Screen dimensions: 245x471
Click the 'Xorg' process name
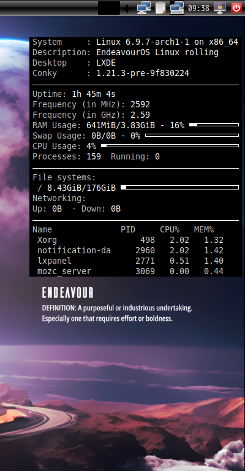click(x=47, y=240)
